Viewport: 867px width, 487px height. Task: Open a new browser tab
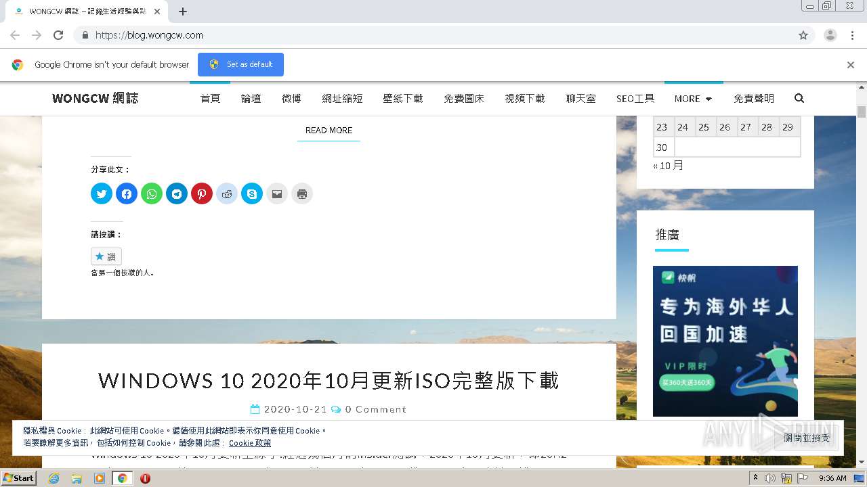[183, 11]
